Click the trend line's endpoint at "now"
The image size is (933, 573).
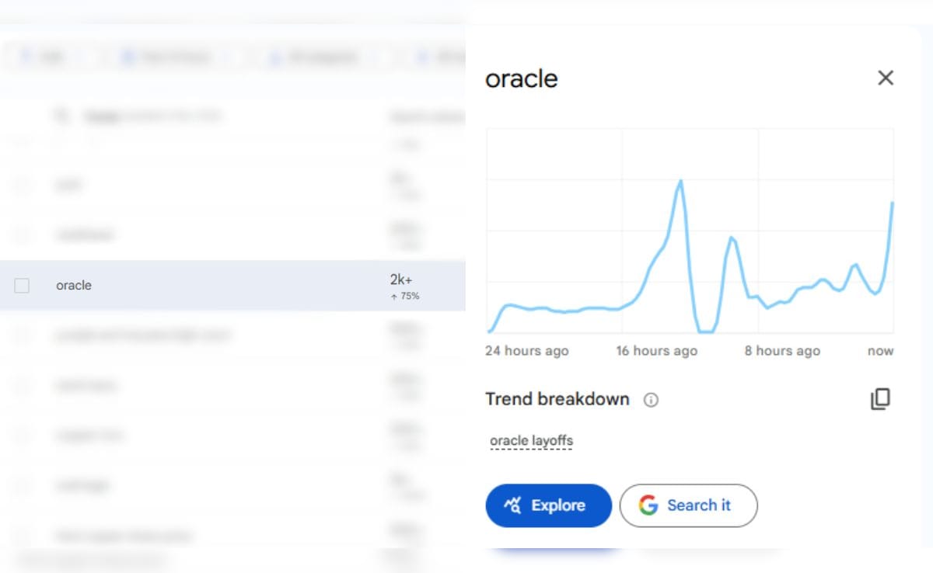click(x=892, y=203)
